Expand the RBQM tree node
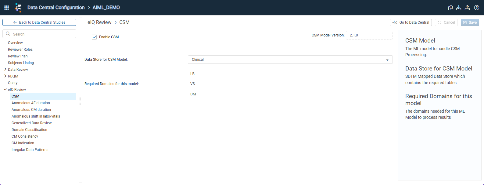 point(5,76)
